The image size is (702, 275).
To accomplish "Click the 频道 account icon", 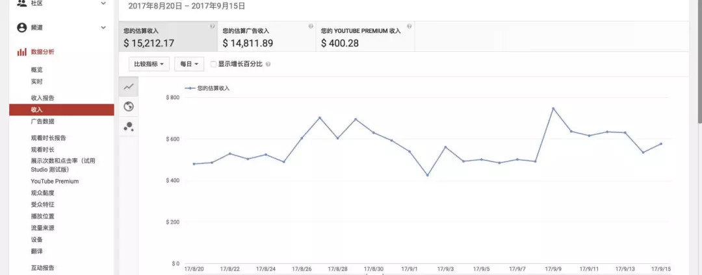I will coord(21,28).
